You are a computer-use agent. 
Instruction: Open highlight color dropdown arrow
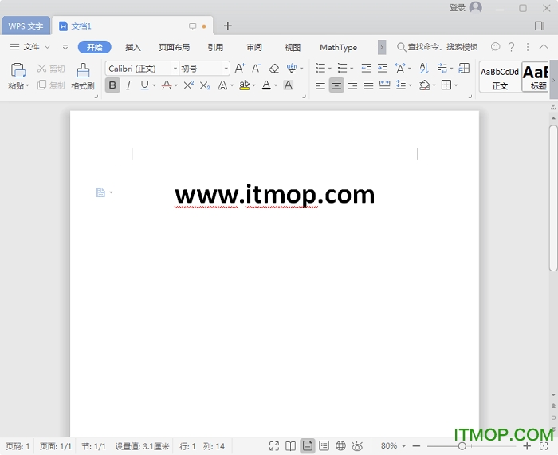(x=253, y=85)
